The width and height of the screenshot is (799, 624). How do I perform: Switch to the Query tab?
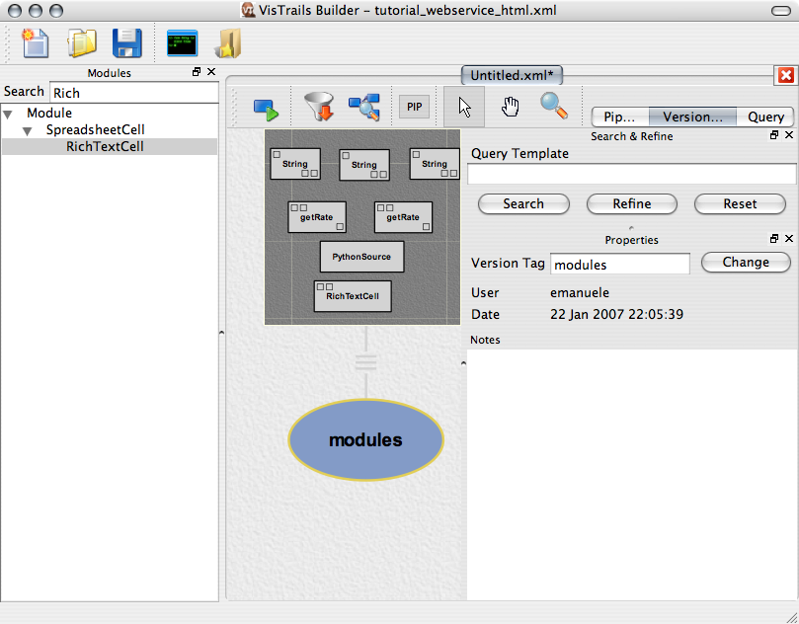tap(765, 117)
